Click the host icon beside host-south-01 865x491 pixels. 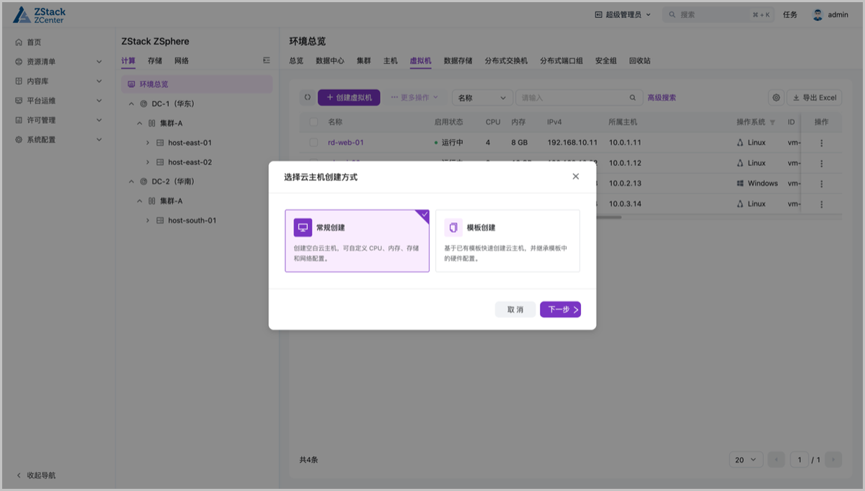(x=160, y=221)
